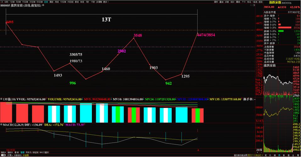Select the 45日线 period tab
The image size is (301, 157).
70,2
